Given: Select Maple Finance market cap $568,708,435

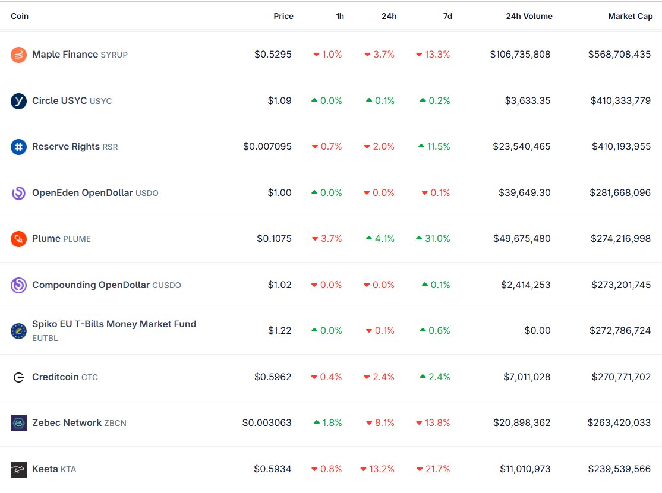Looking at the screenshot, I should pos(619,55).
